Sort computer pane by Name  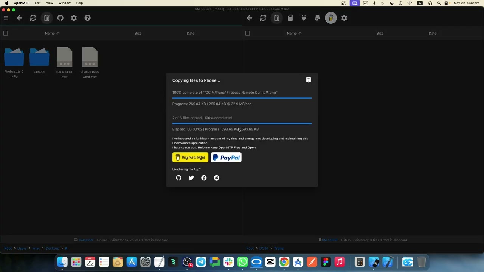(x=52, y=33)
